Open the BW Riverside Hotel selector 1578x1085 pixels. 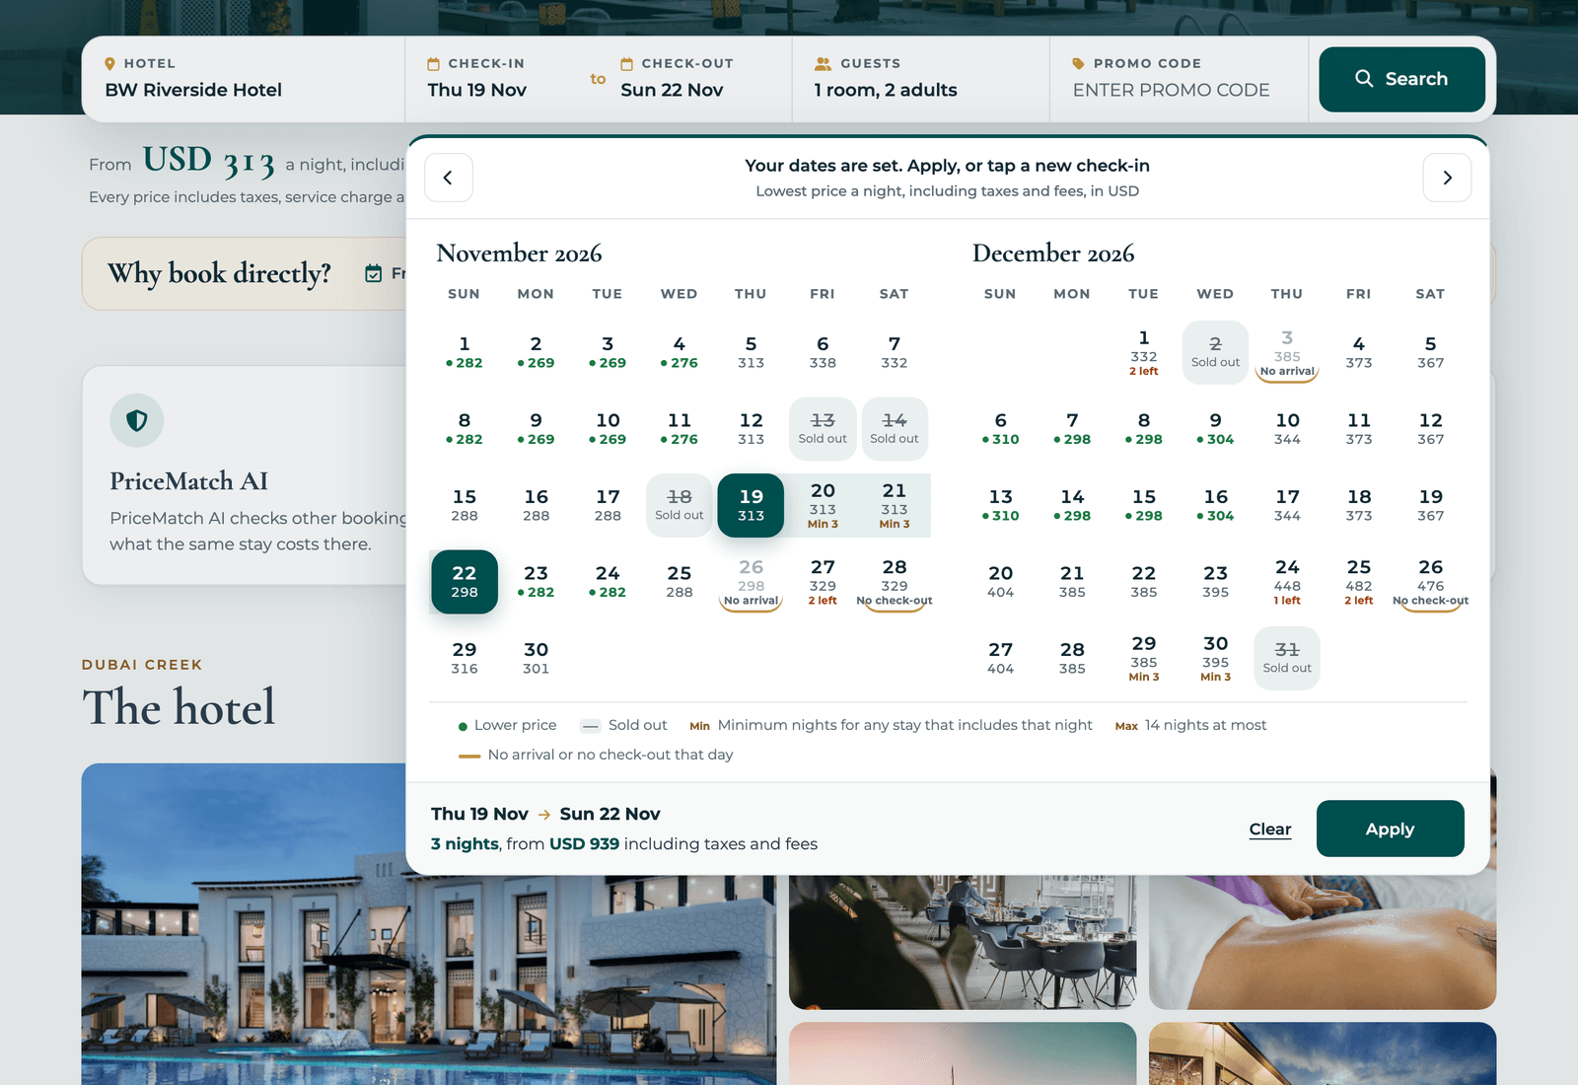244,79
